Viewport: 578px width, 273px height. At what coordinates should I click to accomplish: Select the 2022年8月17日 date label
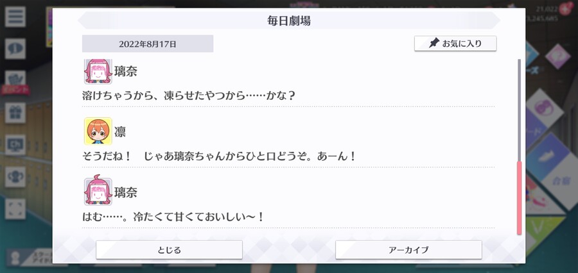pos(148,44)
